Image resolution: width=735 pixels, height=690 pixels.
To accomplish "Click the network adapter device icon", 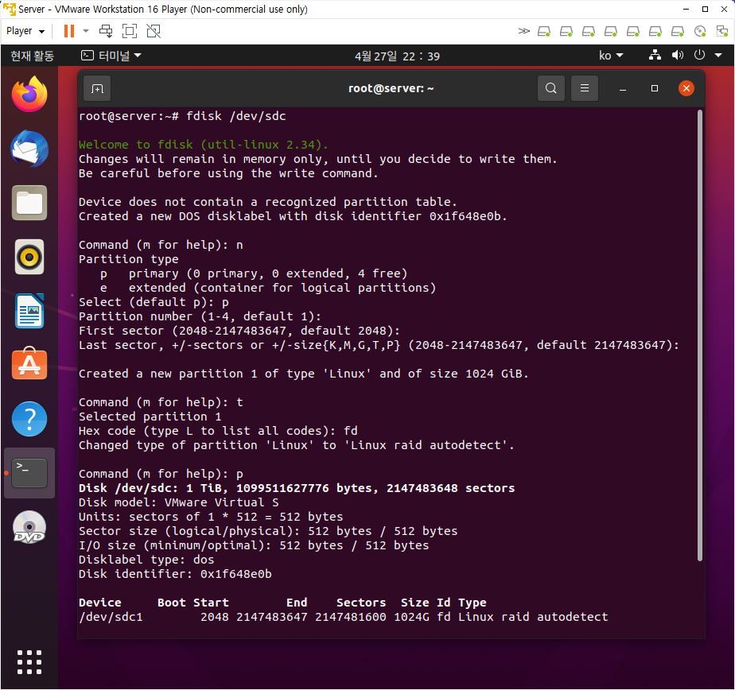I will point(722,31).
